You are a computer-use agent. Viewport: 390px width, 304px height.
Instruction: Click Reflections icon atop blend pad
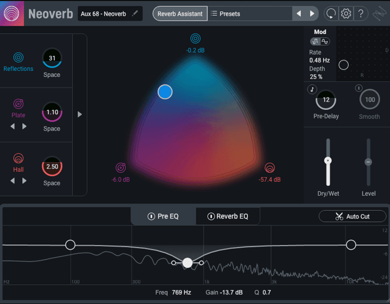(196, 38)
